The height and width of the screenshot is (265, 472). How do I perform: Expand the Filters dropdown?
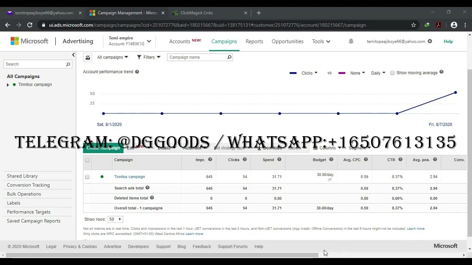[149, 57]
